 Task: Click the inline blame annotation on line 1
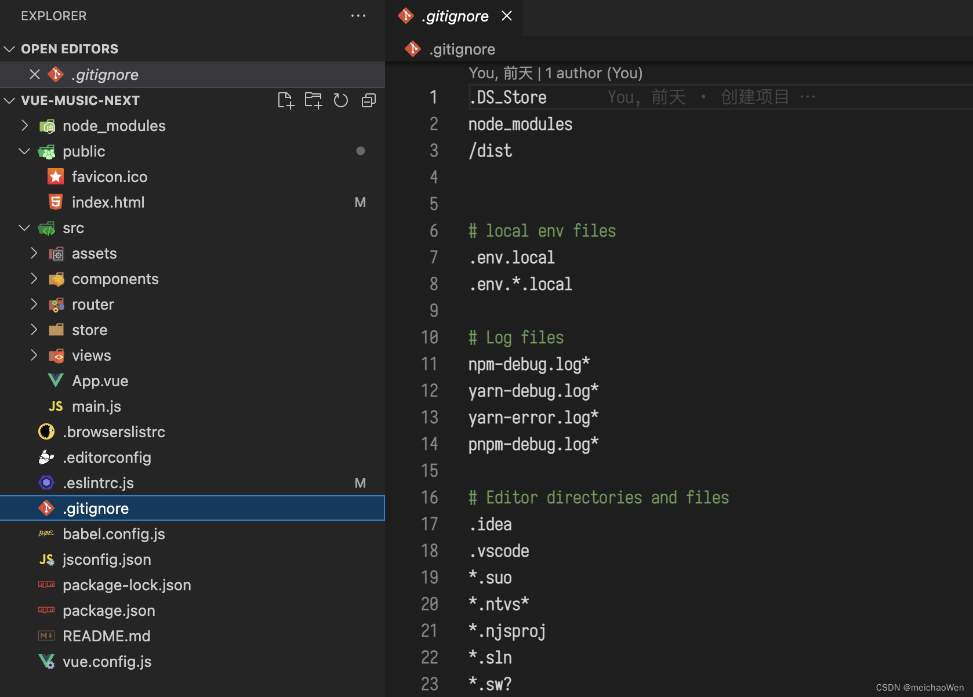[711, 97]
